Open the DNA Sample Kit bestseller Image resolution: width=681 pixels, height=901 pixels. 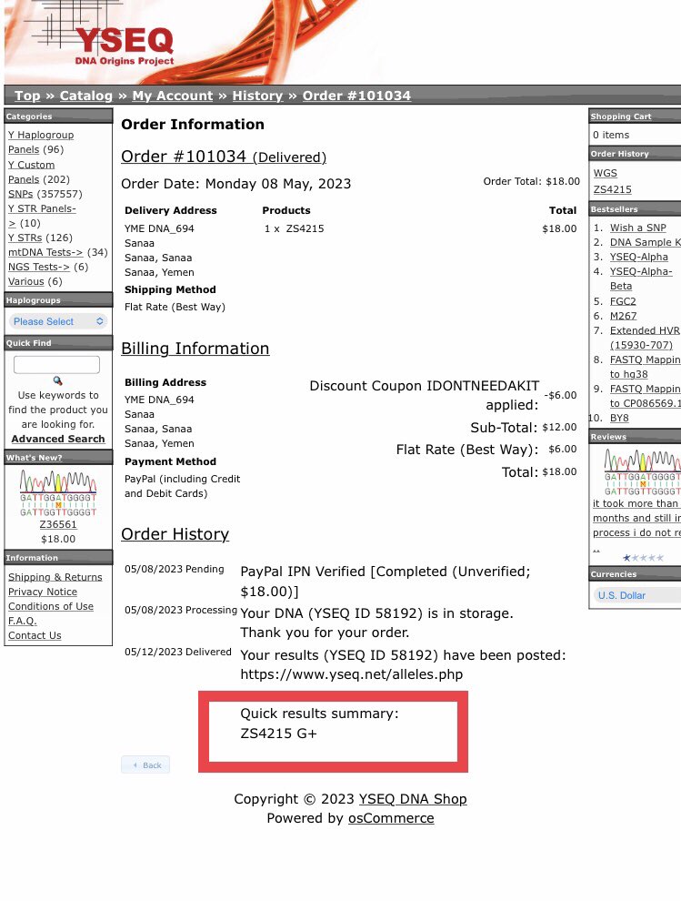point(645,242)
